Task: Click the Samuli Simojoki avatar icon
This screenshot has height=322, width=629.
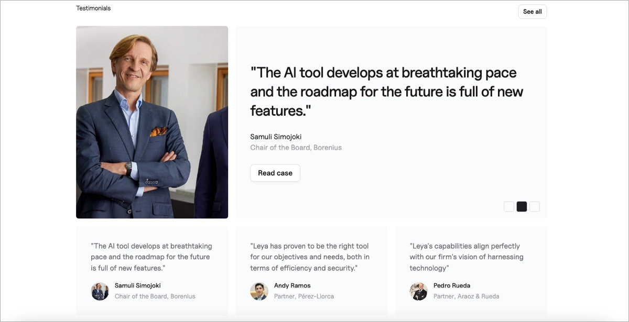Action: click(100, 291)
